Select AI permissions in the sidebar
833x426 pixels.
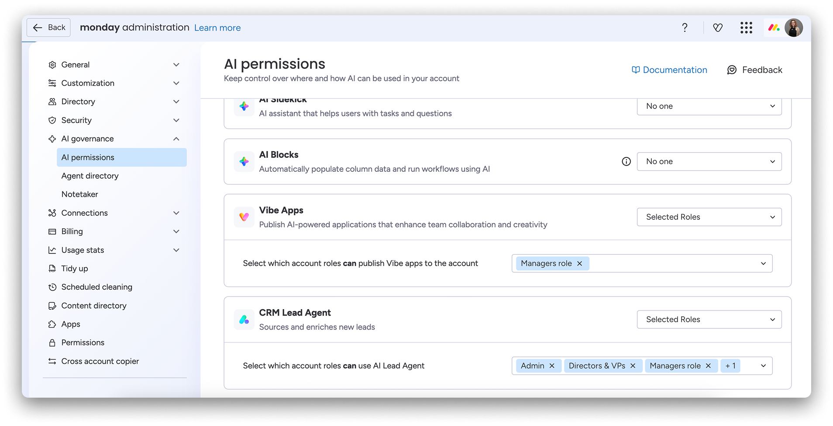click(x=122, y=157)
